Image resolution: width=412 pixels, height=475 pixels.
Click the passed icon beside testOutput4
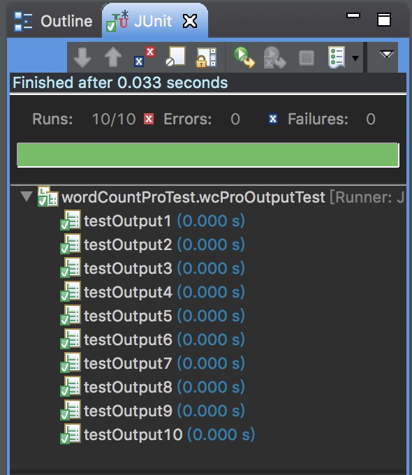tap(71, 291)
